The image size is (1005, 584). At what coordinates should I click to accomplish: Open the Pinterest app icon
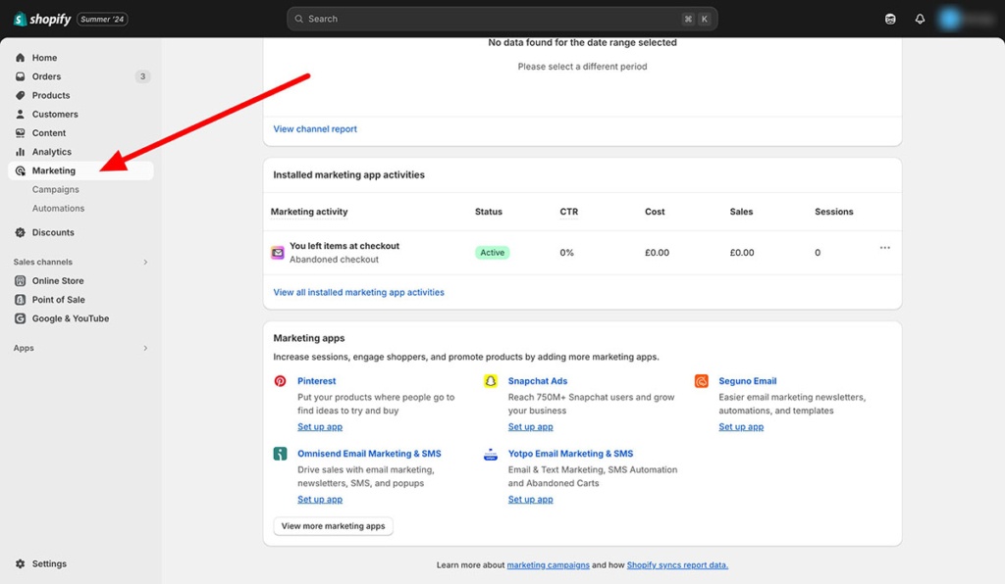click(x=281, y=381)
